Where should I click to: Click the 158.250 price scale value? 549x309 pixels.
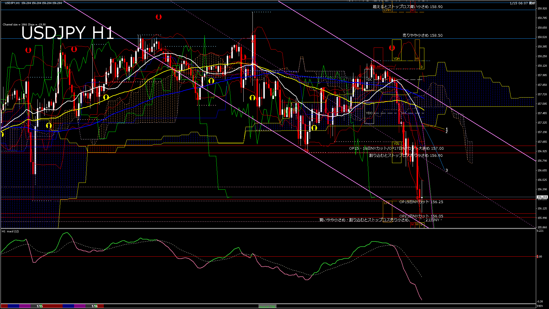click(x=542, y=56)
